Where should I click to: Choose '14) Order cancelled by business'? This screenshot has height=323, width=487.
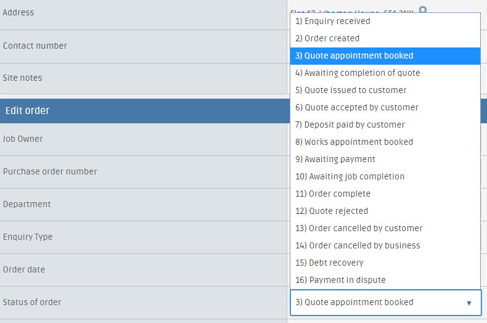(385, 246)
